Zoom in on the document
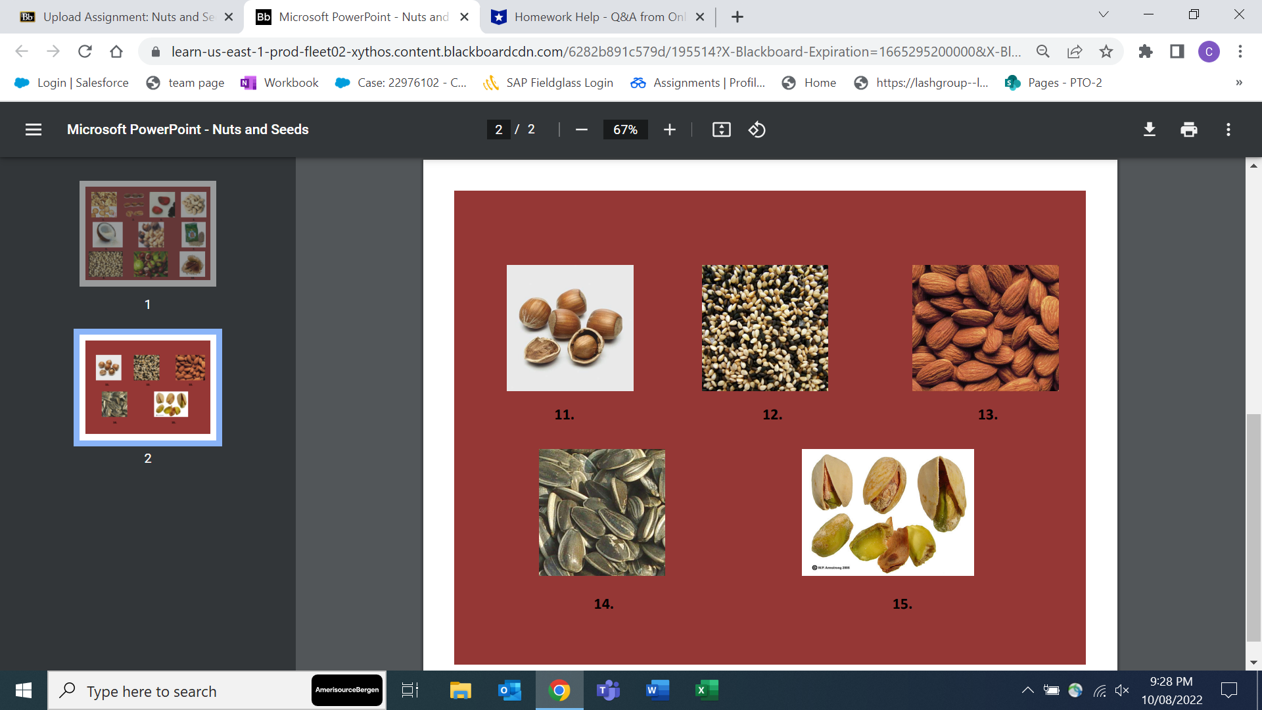1262x710 pixels. click(x=669, y=130)
